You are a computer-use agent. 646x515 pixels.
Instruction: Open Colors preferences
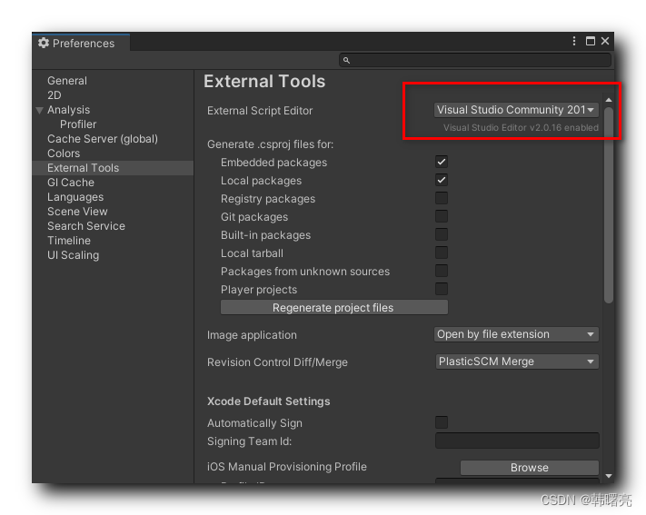64,154
